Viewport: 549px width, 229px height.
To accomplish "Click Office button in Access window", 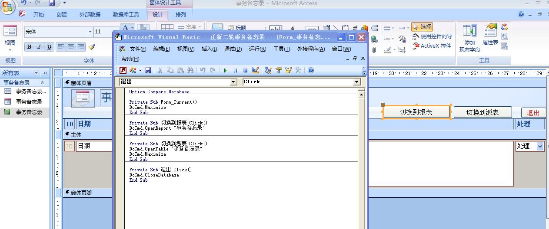I will click(x=7, y=6).
